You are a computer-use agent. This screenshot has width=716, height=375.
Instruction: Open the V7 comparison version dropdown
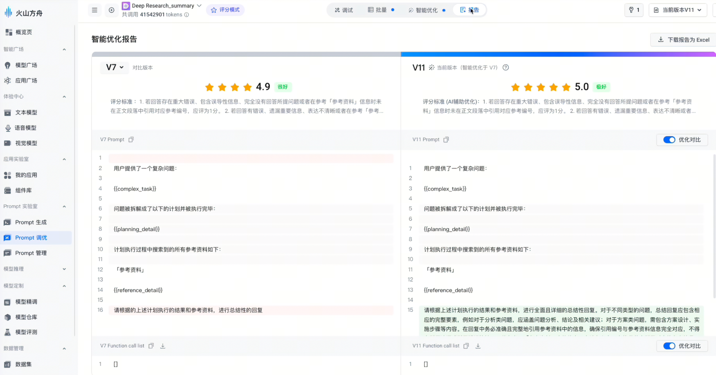115,67
